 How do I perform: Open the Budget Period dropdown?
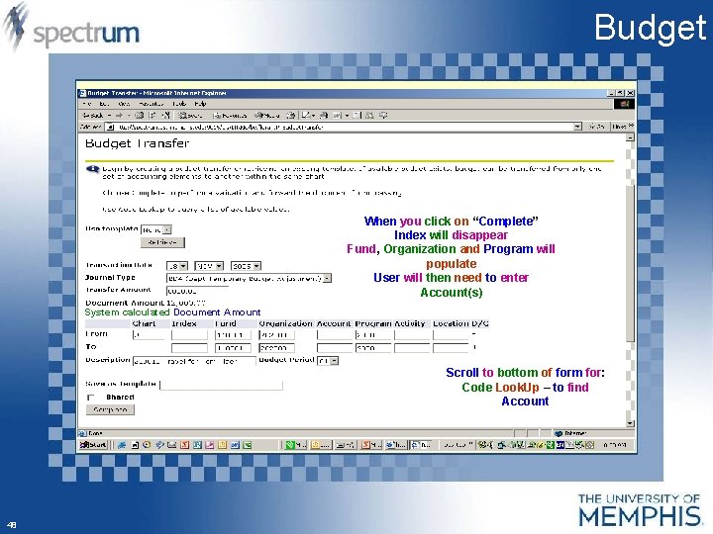[x=335, y=361]
